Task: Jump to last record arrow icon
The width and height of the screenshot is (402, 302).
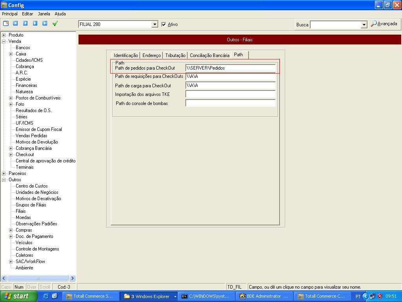Action: (45, 24)
